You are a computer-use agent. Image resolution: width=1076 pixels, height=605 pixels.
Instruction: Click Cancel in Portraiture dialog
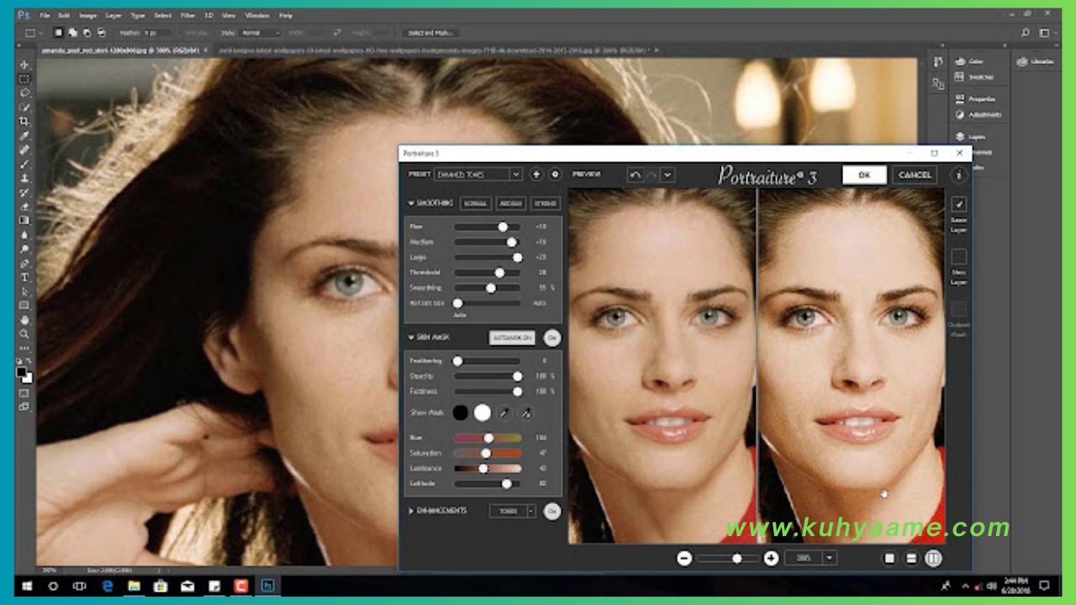915,175
